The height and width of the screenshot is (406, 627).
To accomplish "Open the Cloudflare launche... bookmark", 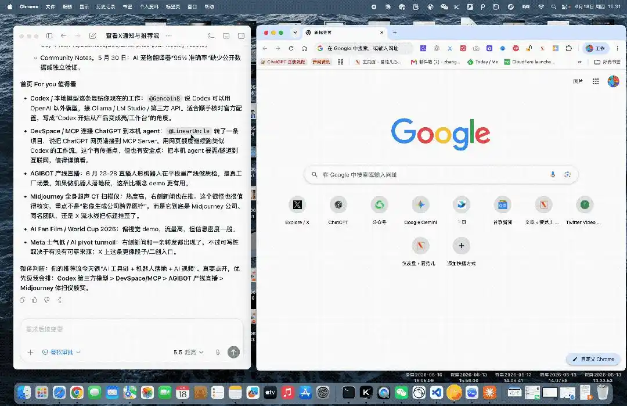I will (529, 62).
